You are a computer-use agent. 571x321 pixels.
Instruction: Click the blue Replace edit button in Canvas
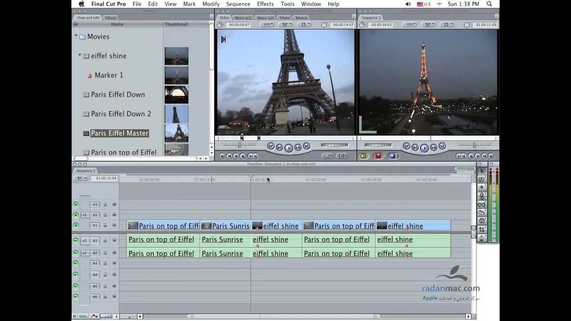pos(393,156)
